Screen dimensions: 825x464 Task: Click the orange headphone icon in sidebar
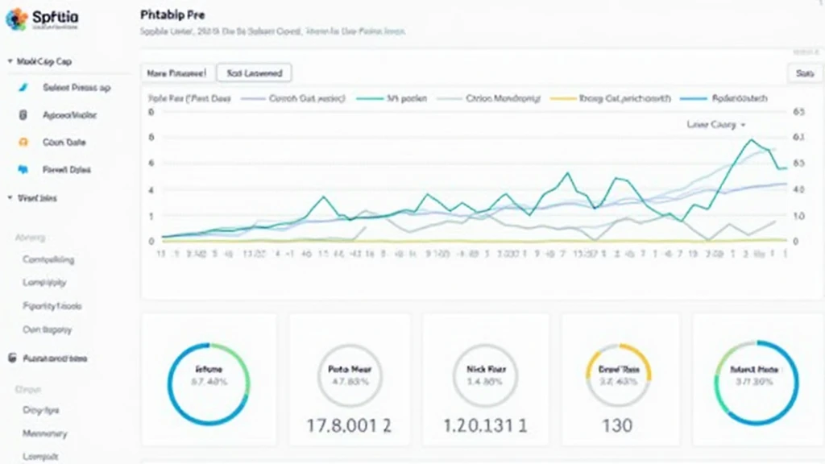(x=23, y=143)
